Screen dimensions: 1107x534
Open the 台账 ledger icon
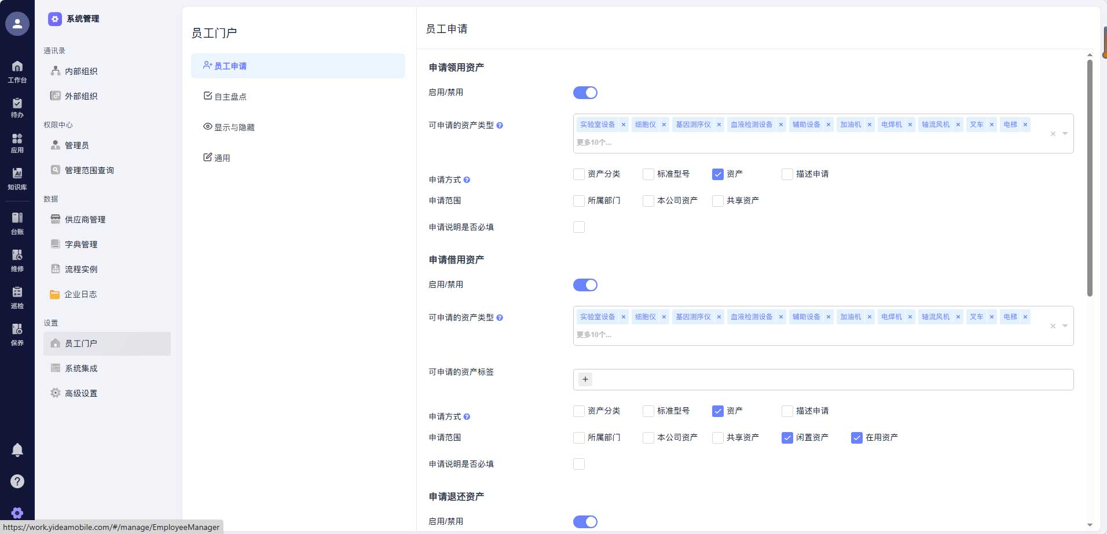click(17, 222)
